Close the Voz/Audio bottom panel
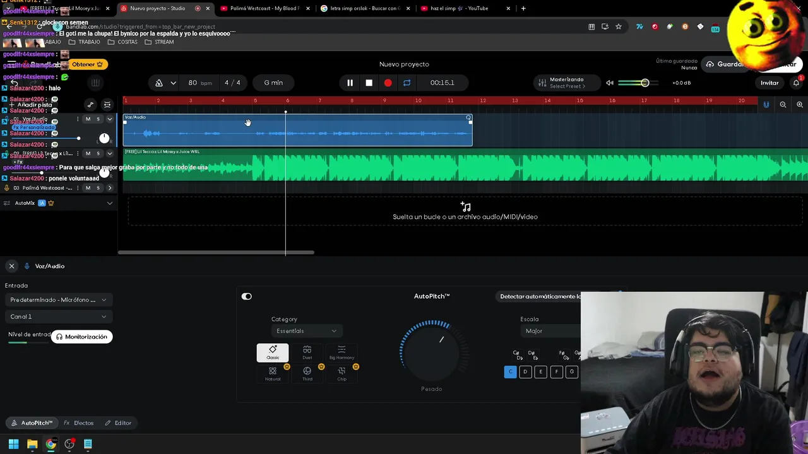Screen dimensions: 808x454 click(11, 266)
